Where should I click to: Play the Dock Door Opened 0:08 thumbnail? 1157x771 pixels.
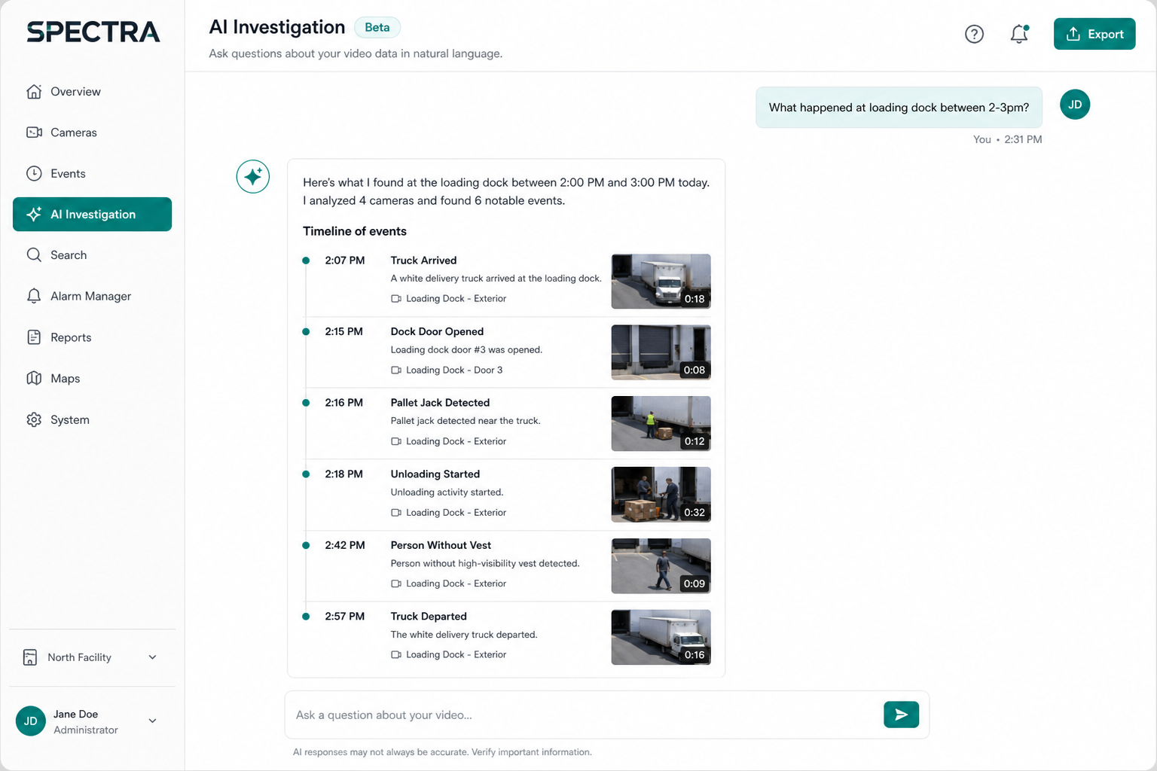661,352
